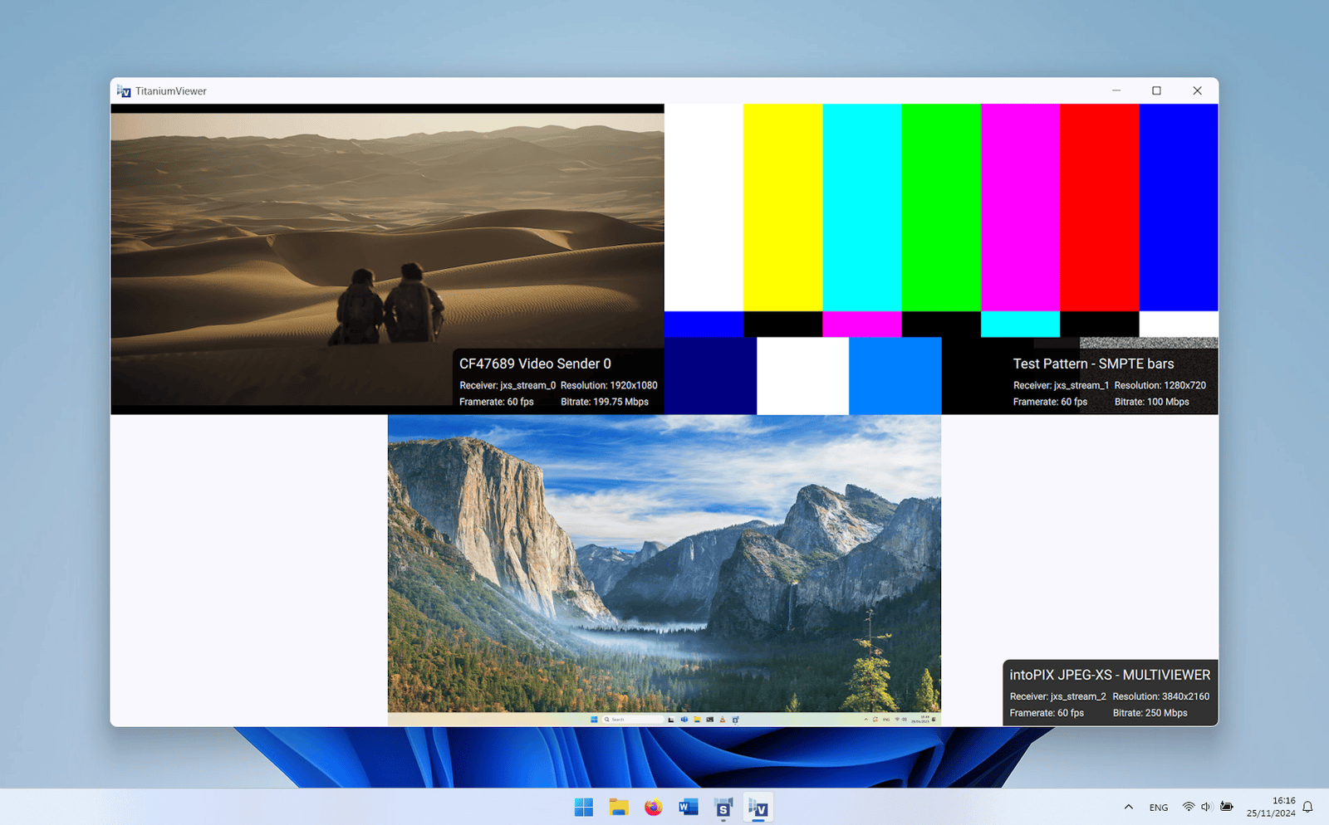The width and height of the screenshot is (1329, 825).
Task: Click the speaker volume icon
Action: tap(1206, 807)
